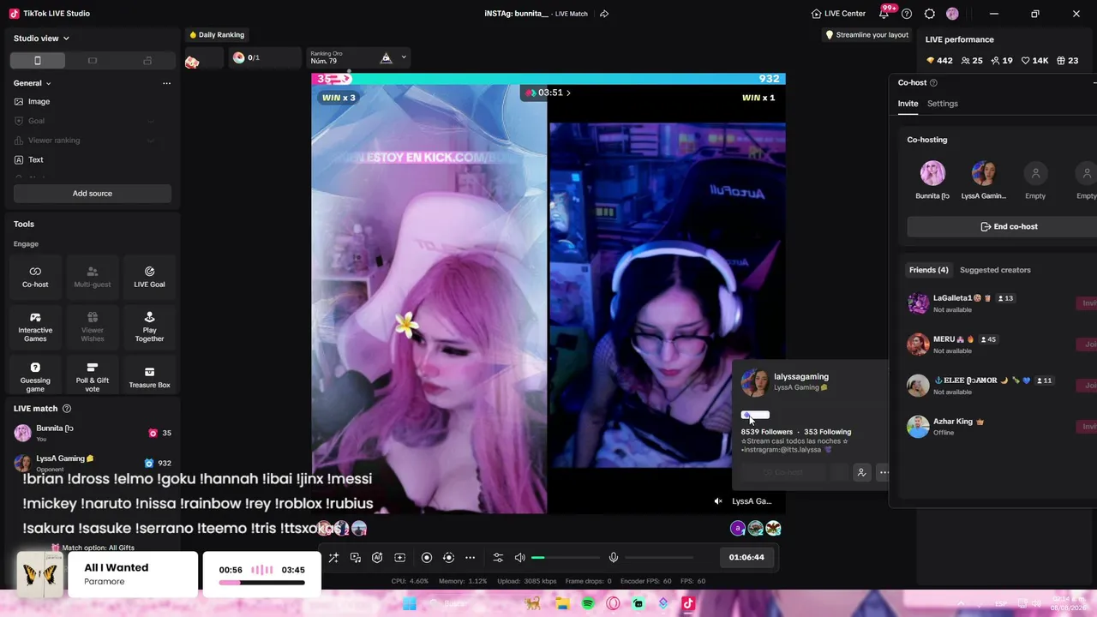The height and width of the screenshot is (617, 1097).
Task: Click the replay clip icon
Action: pyautogui.click(x=448, y=558)
